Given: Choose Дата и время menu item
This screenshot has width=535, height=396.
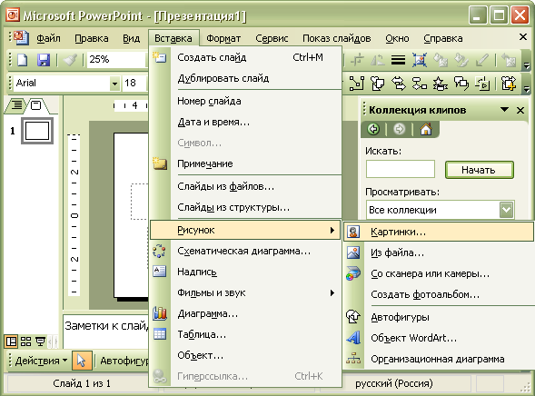Looking at the screenshot, I should point(245,122).
